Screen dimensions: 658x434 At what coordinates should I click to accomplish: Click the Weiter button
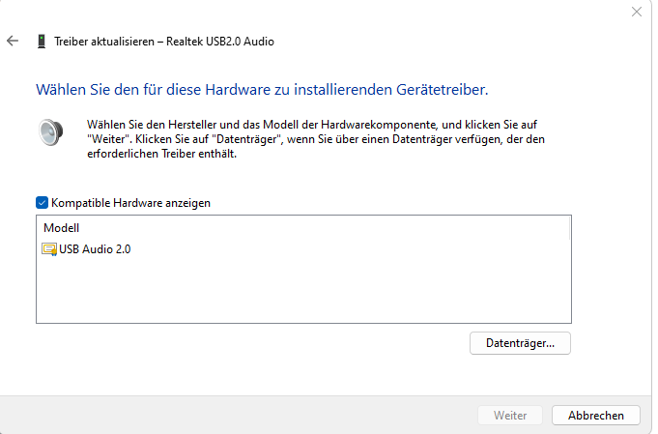(x=510, y=415)
